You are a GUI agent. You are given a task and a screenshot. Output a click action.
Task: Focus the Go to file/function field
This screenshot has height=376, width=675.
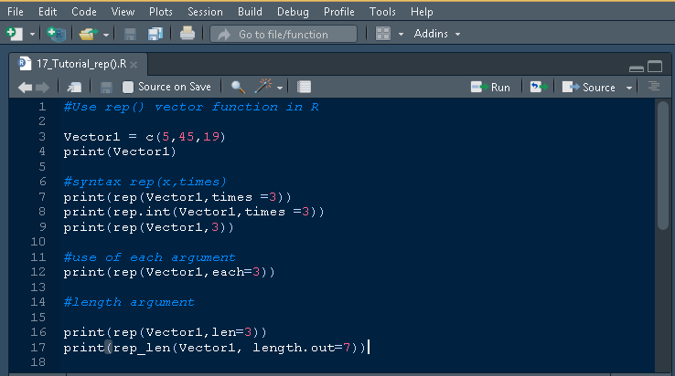click(284, 34)
